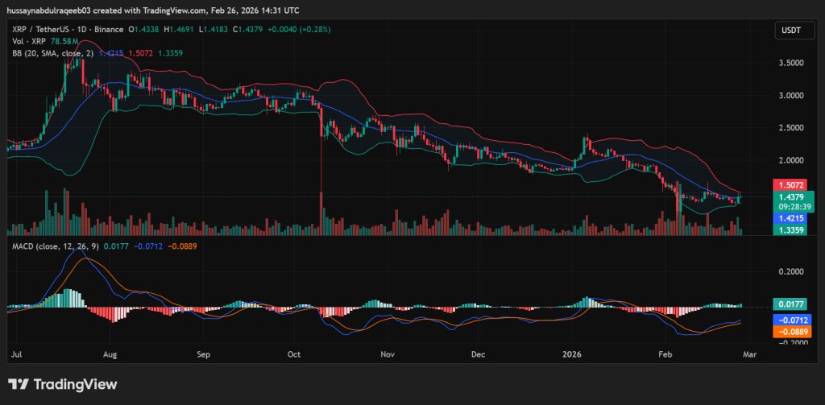Viewport: 825px width, 405px height.
Task: Click the Feb label on time axis
Action: [665, 353]
